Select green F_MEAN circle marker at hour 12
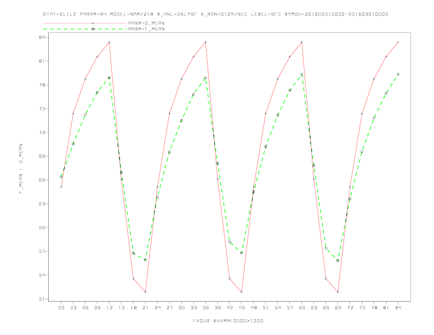This screenshot has height=335, width=434. 110,78
